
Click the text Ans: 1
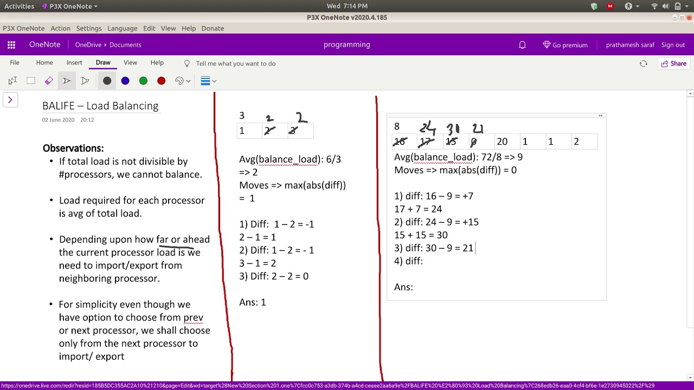pyautogui.click(x=253, y=302)
